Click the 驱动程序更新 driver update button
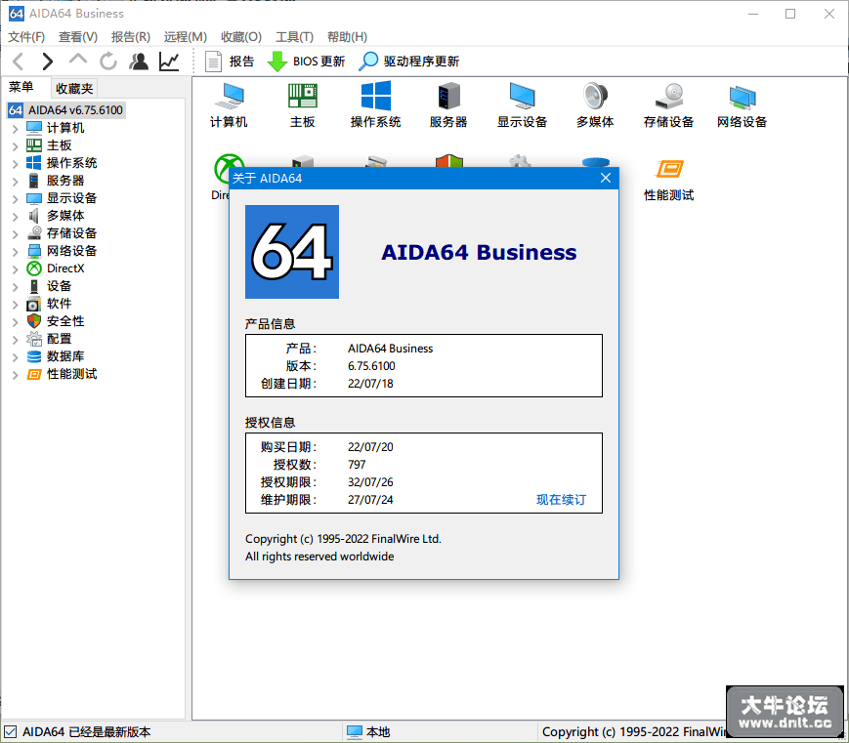 tap(408, 62)
